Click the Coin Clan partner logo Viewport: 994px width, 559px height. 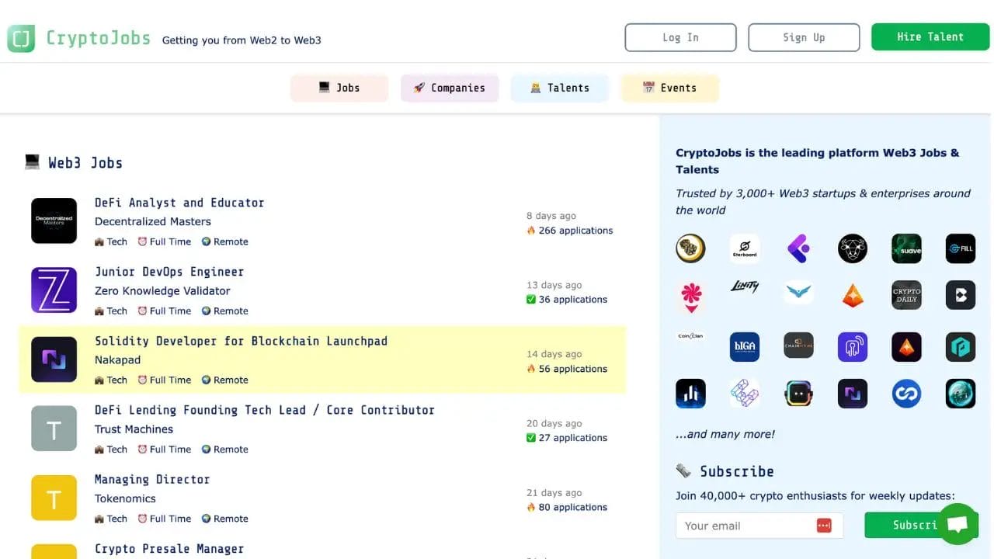pos(690,336)
